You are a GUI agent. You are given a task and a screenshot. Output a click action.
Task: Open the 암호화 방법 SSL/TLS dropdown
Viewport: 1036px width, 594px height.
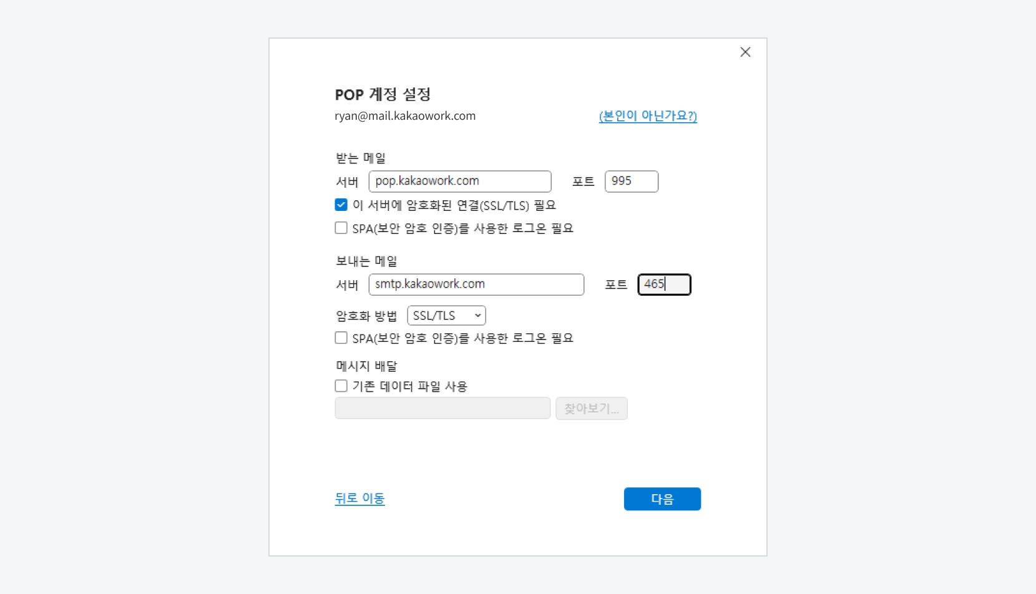[446, 316]
